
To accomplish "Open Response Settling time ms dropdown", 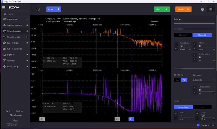I will 207,93.
